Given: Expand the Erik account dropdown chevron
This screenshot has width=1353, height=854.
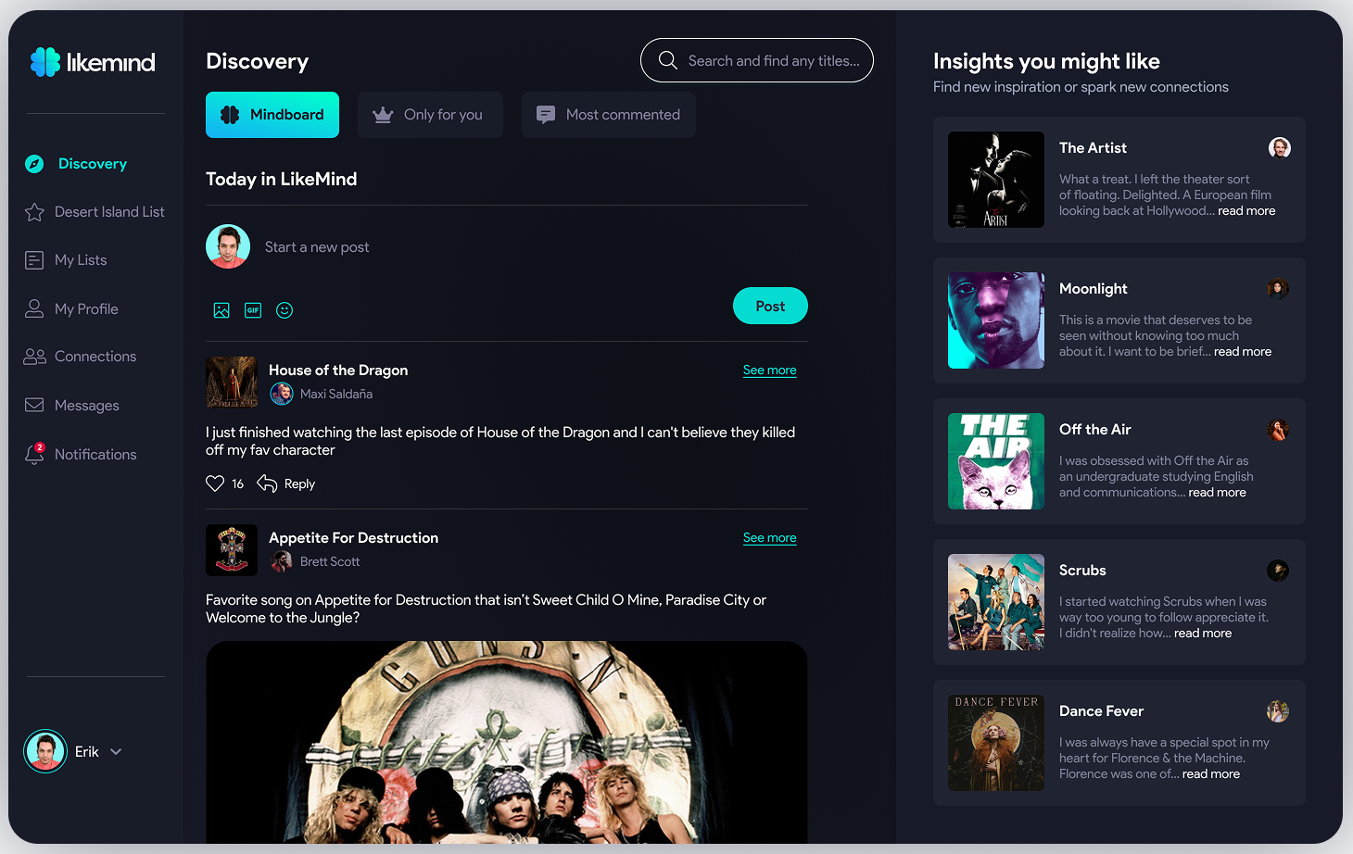Looking at the screenshot, I should coord(116,752).
